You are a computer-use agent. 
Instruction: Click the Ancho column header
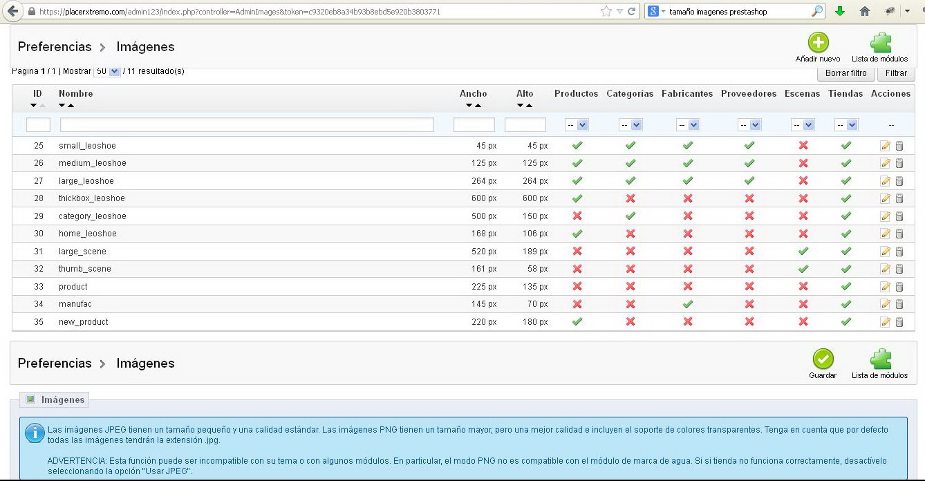click(x=474, y=94)
